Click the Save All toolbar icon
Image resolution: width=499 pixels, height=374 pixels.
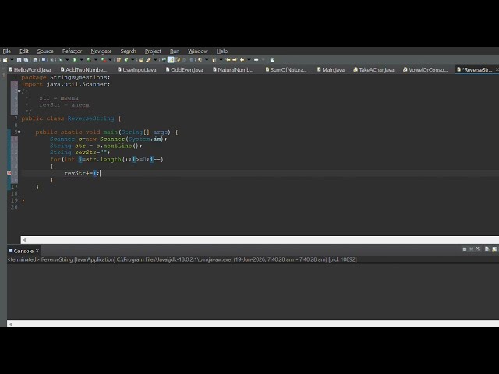(x=26, y=60)
